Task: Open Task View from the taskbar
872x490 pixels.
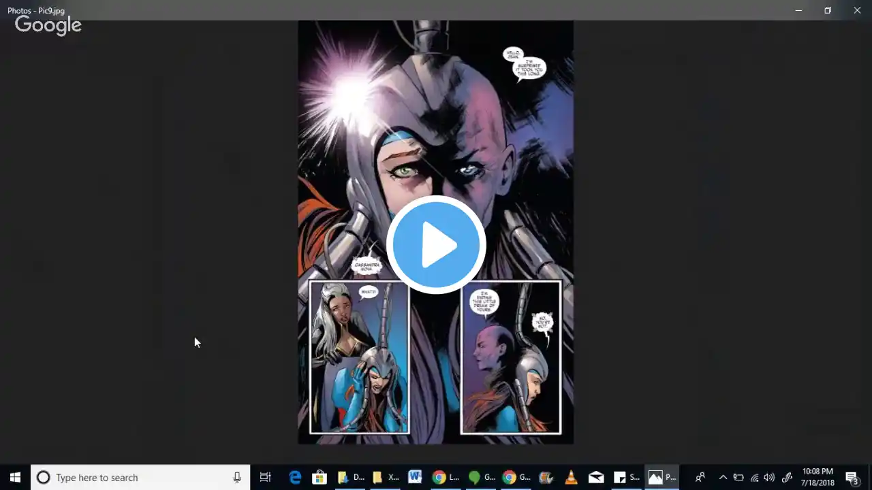Action: tap(266, 478)
